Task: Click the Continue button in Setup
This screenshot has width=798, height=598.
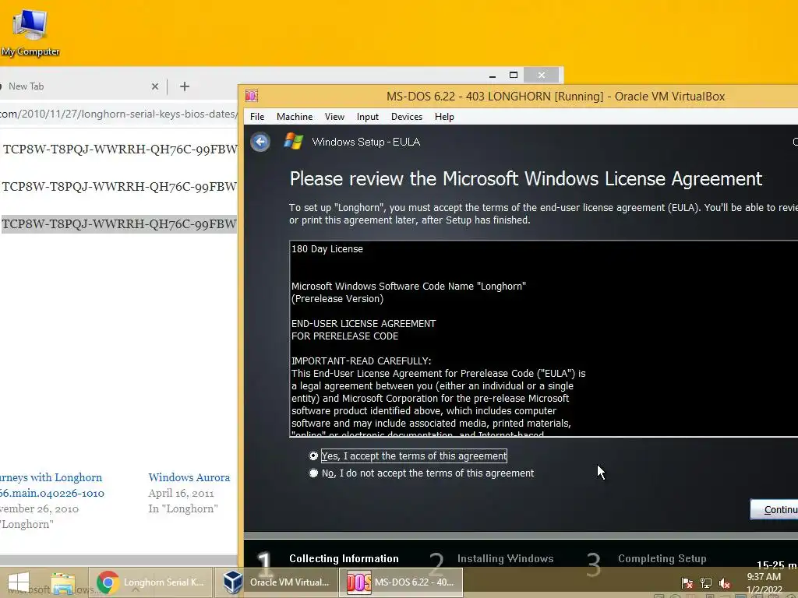Action: point(774,509)
